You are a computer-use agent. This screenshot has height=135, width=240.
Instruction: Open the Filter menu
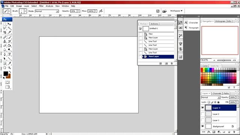tap(41, 6)
